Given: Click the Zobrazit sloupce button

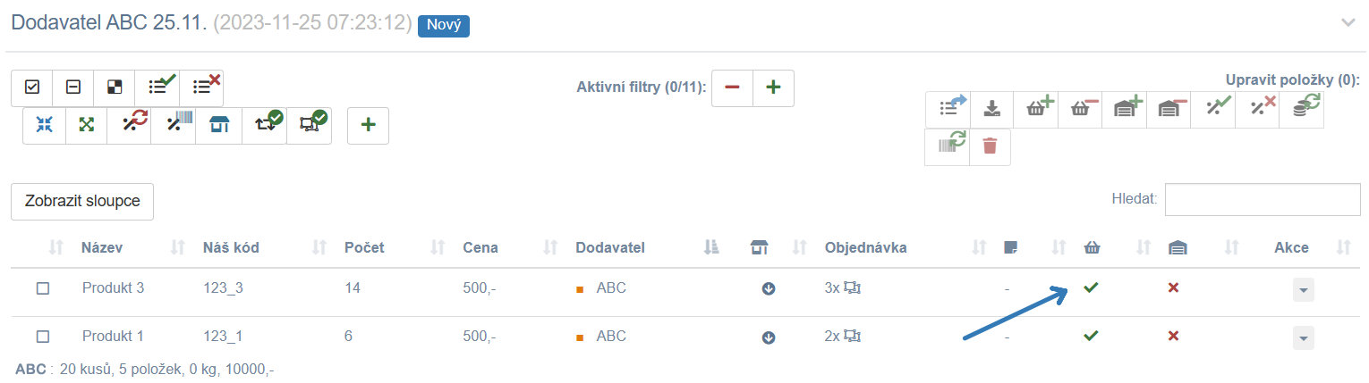Looking at the screenshot, I should 82,201.
